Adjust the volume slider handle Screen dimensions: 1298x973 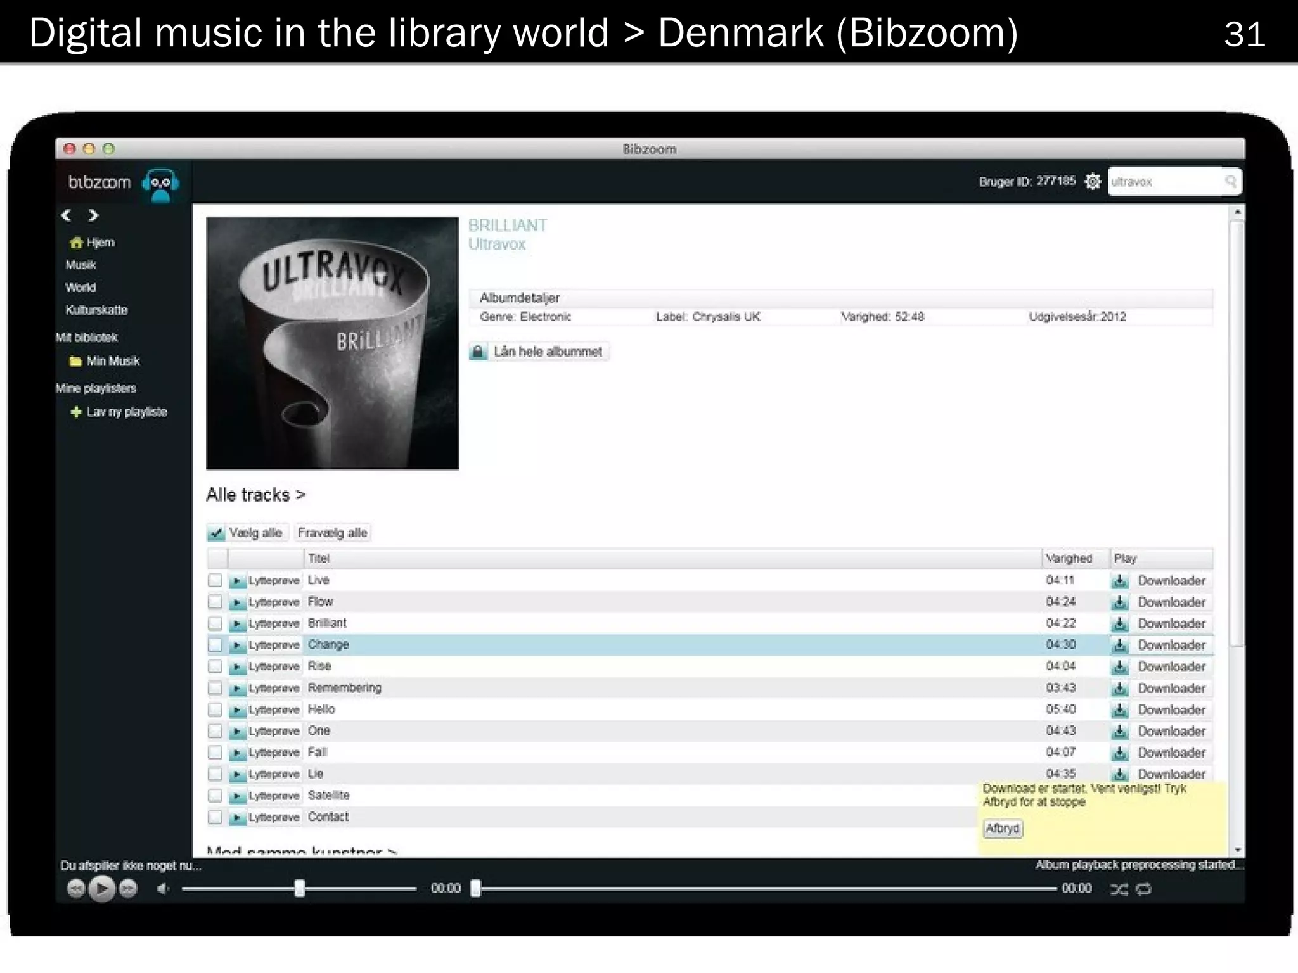[x=300, y=889]
